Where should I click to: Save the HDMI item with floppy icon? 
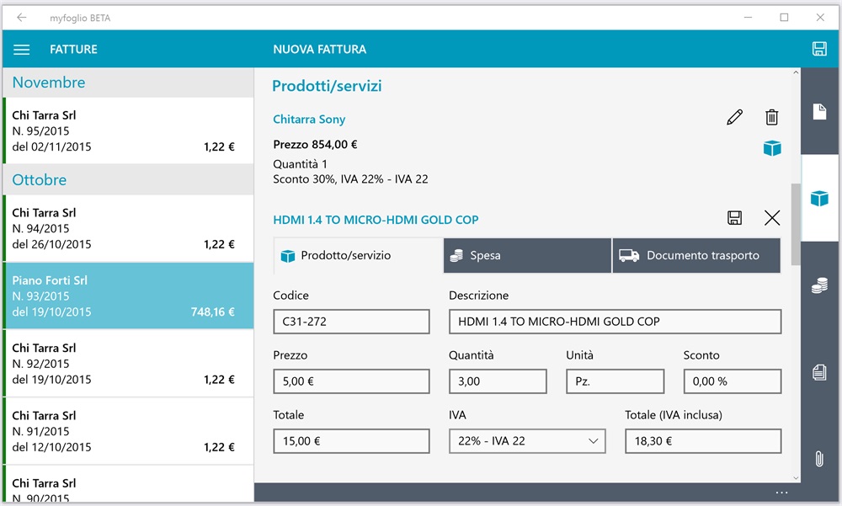click(734, 217)
